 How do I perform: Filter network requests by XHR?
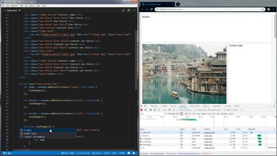[x=186, y=114]
